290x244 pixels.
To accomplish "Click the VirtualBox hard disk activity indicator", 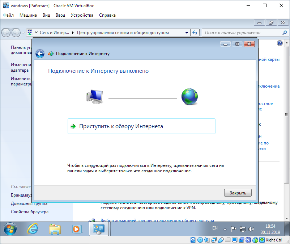I will pos(193,240).
